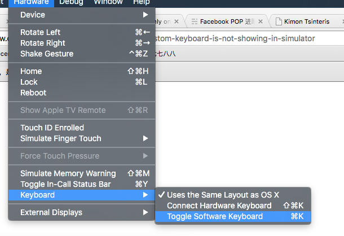This screenshot has height=236, width=344.
Task: Toggle Connect Hardware Keyboard option
Action: pos(219,206)
